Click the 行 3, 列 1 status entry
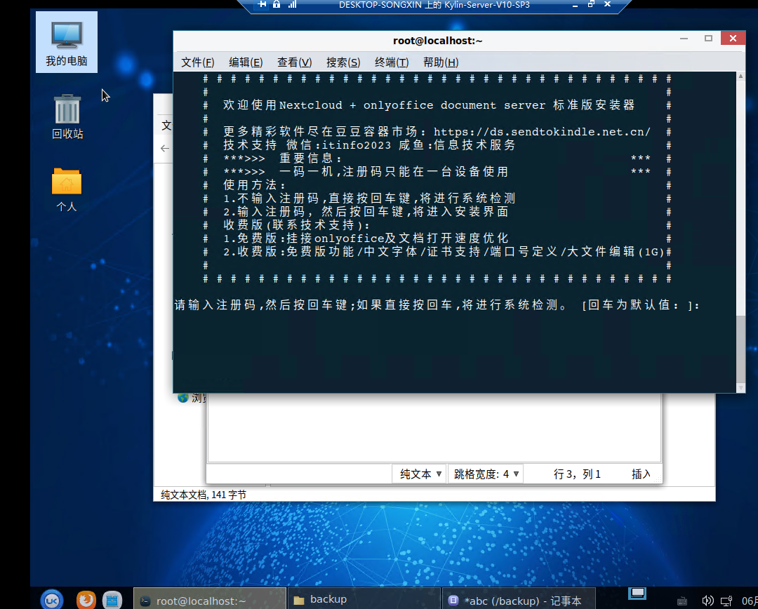This screenshot has width=758, height=609. 577,474
